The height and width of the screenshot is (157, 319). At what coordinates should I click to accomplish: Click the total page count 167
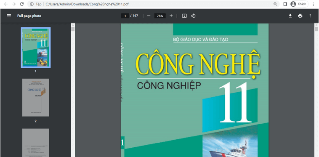(135, 16)
